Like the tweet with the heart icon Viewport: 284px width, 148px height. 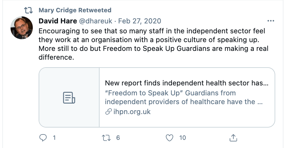170,137
